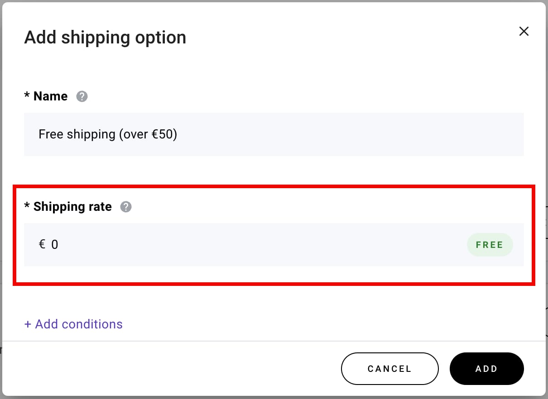548x399 pixels.
Task: Choose CANCEL to discard the shipping option
Action: coord(389,369)
